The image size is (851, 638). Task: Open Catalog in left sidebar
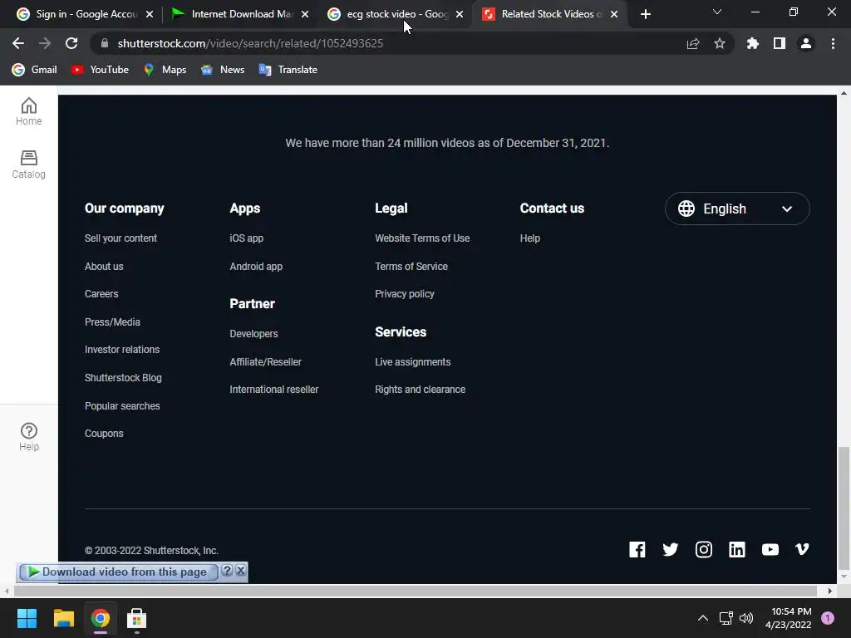coord(29,164)
